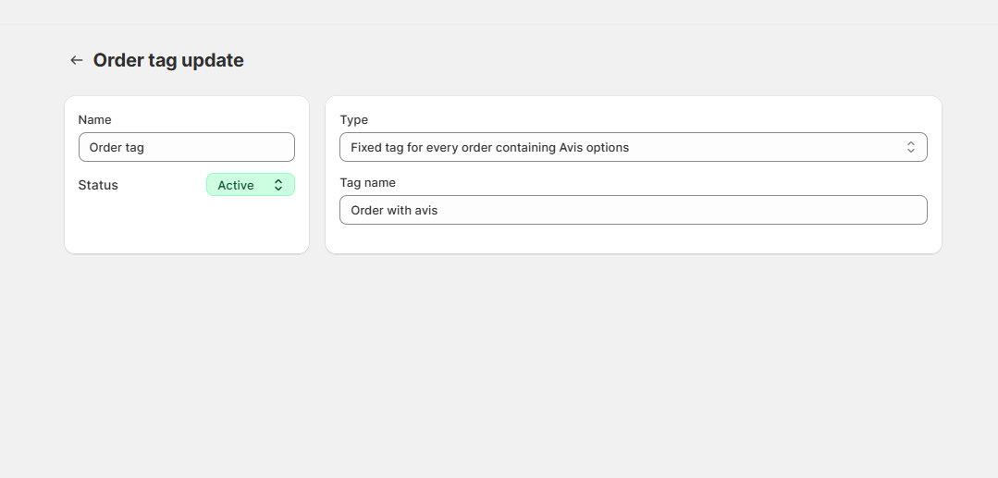
Task: Click the empty area of the Name card below Status
Action: point(186,225)
